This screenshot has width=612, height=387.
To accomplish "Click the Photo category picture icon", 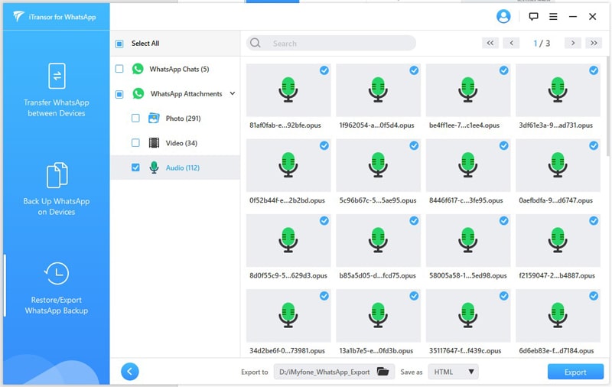I will click(154, 119).
